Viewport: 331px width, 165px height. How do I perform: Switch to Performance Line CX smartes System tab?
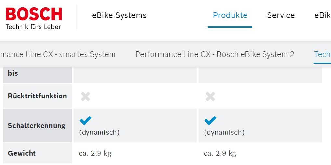(58, 54)
